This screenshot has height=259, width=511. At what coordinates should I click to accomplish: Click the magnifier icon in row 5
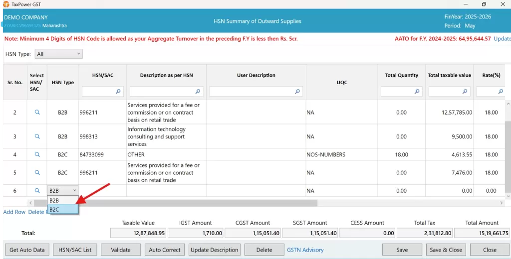click(x=37, y=172)
